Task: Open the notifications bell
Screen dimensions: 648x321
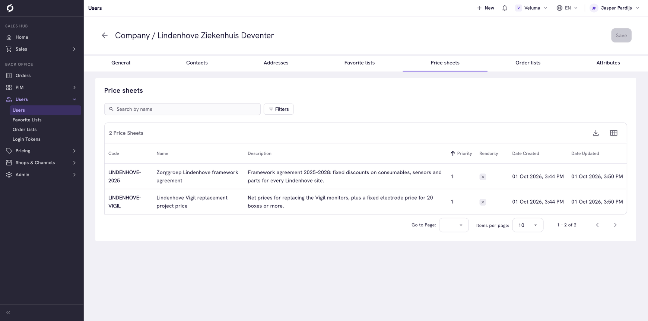Action: [x=505, y=8]
